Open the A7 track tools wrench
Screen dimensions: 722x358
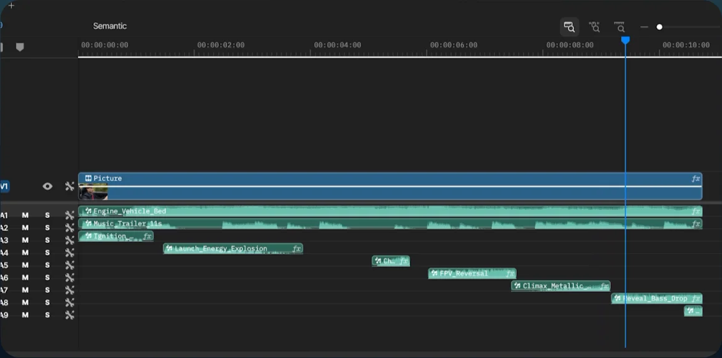coord(69,291)
